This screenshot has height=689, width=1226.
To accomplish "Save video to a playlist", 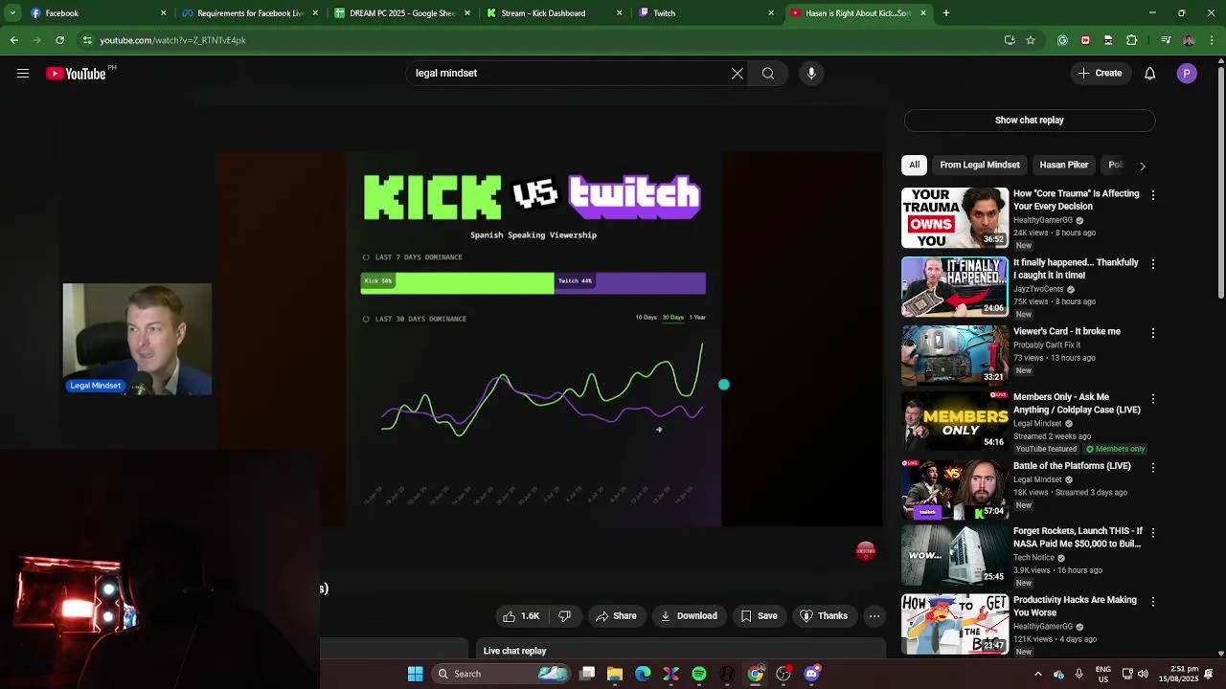I will click(759, 616).
